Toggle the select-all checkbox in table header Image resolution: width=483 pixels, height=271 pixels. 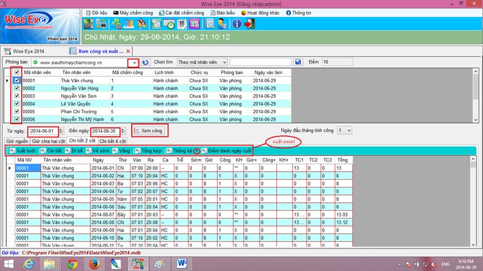pos(16,72)
